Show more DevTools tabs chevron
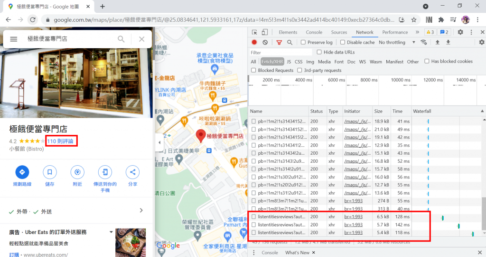This screenshot has height=257, width=486. point(417,32)
